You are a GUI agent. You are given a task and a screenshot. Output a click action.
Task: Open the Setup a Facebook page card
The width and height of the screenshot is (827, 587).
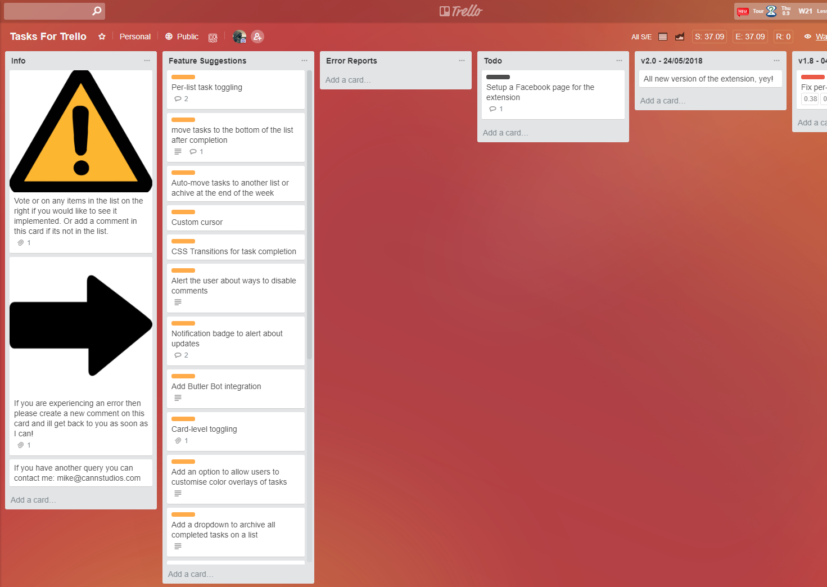540,92
